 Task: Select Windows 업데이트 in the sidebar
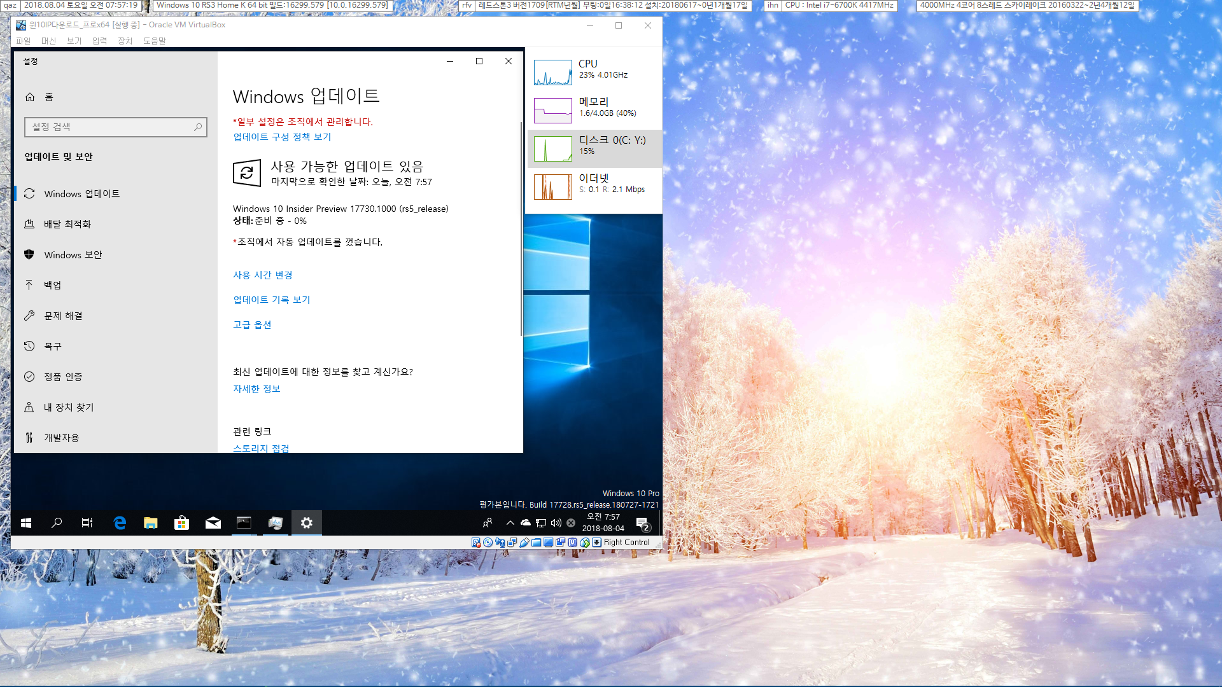[x=116, y=193]
